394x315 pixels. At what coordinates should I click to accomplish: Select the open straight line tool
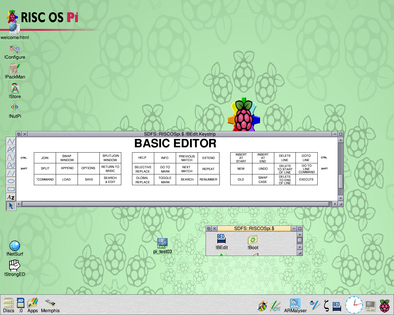pos(11,141)
